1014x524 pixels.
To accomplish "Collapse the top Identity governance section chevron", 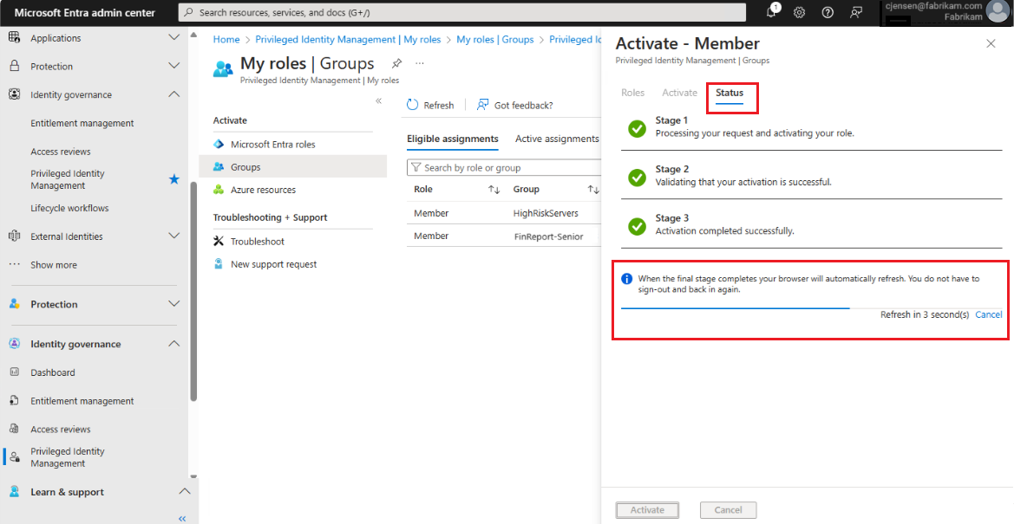I will pos(174,94).
